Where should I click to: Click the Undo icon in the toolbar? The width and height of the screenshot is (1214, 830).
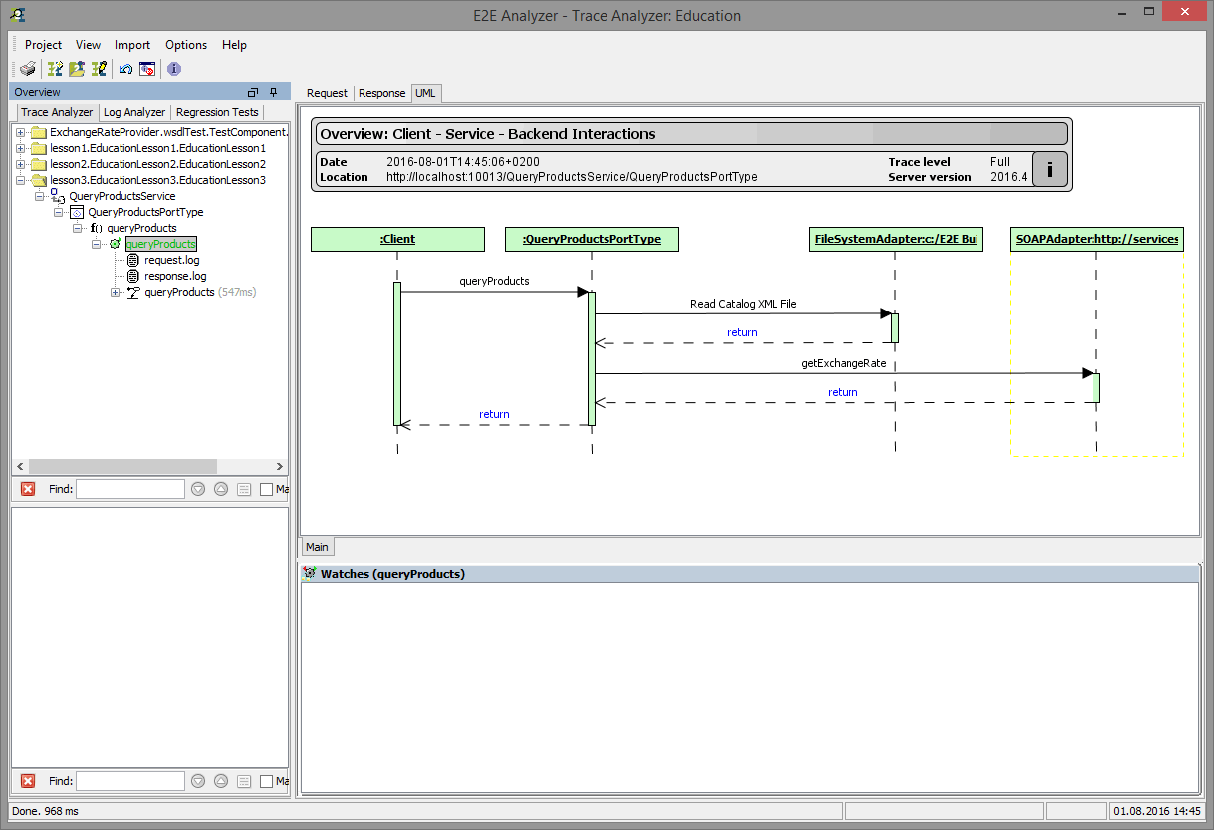[x=124, y=68]
